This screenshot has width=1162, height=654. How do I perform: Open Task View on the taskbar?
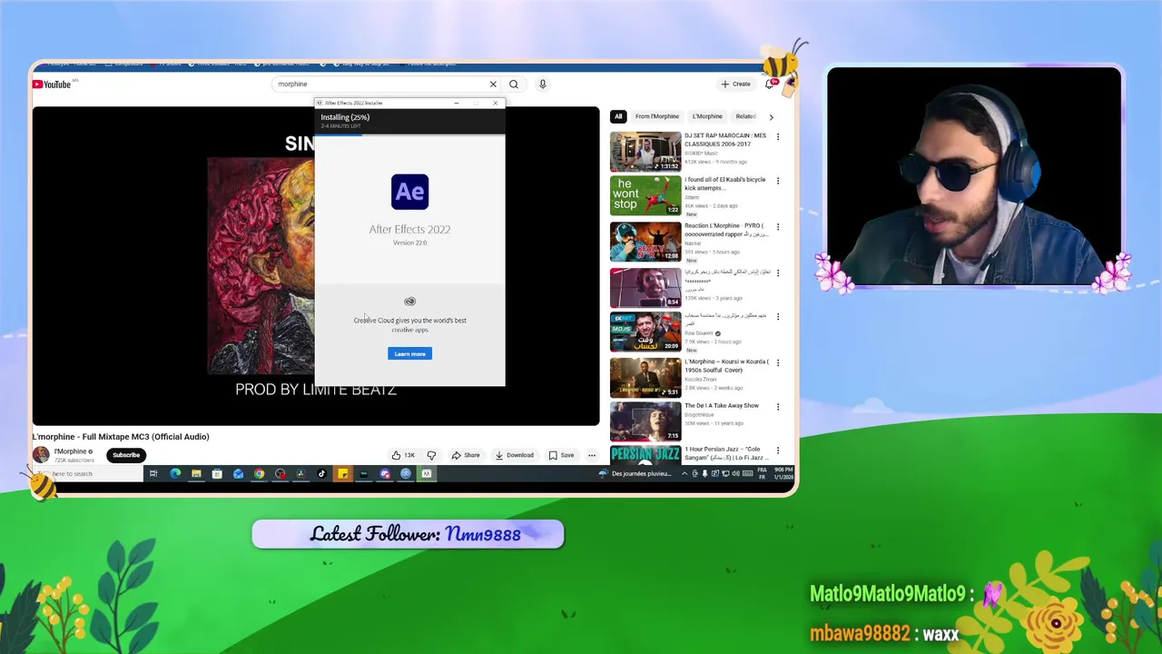click(153, 473)
